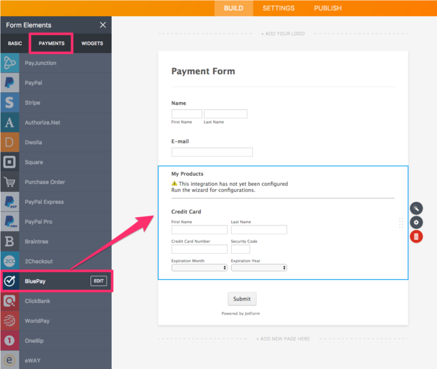Image resolution: width=437 pixels, height=369 pixels.
Task: Click the BluePay EDIT button
Action: pos(99,280)
